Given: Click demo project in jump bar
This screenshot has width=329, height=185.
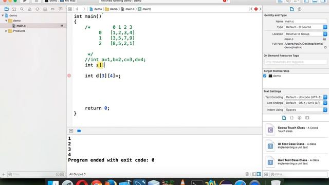Looking at the screenshot, I should tap(96, 9).
